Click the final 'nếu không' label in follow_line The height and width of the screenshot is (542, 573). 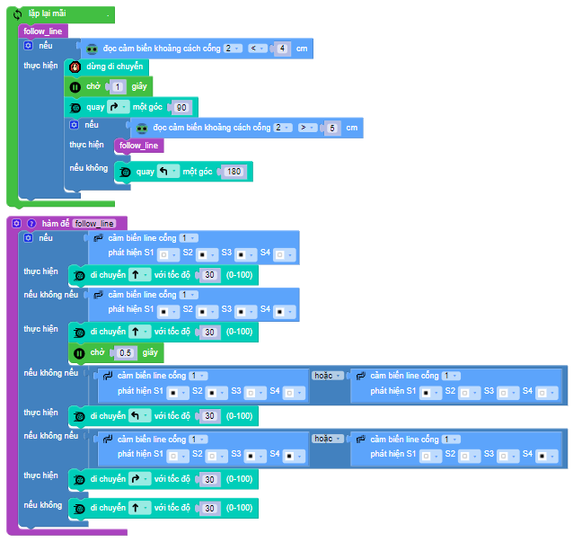pos(43,505)
